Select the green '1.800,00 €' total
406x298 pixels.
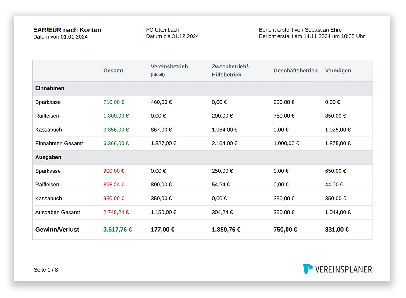pos(116,116)
